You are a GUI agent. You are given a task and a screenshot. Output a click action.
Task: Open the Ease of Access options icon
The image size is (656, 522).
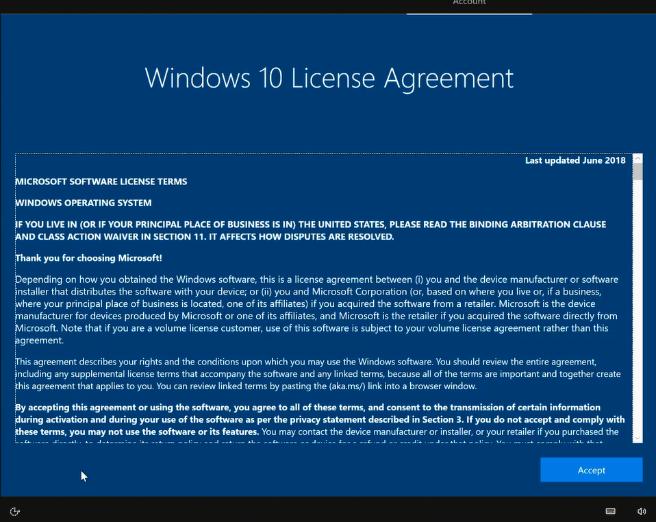(x=15, y=511)
